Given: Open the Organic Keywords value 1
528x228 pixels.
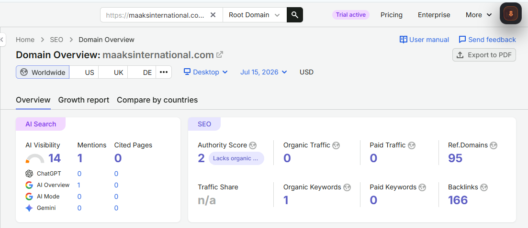Looking at the screenshot, I should (286, 200).
